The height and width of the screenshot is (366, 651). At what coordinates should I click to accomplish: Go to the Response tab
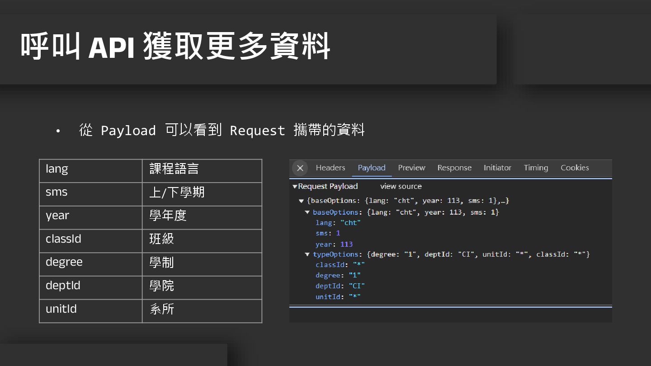coord(454,168)
